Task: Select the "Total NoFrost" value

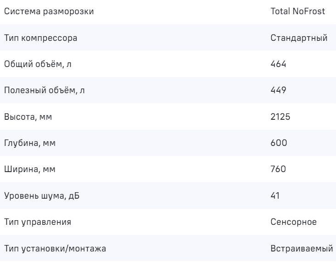Action: point(298,11)
